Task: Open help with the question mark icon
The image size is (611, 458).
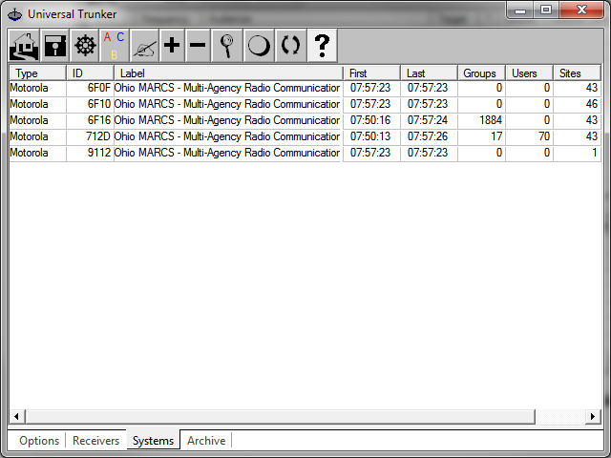Action: pos(323,45)
